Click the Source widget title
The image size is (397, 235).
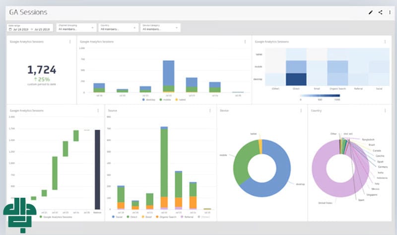click(x=113, y=110)
